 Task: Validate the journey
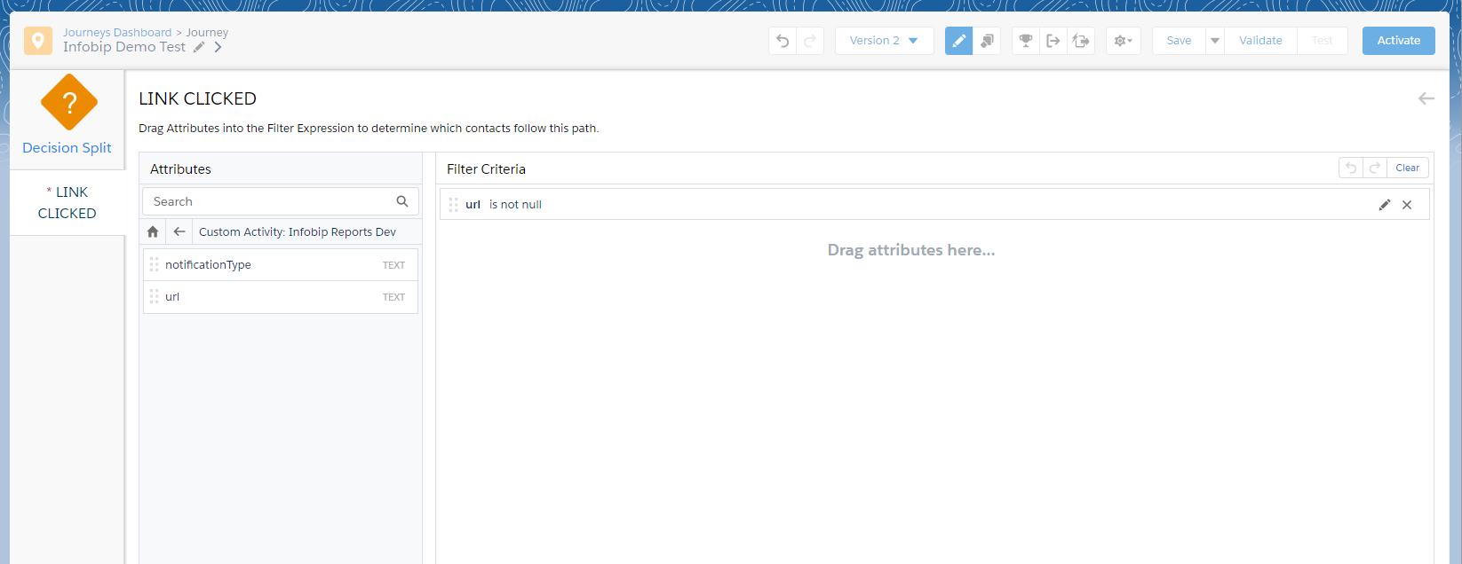[x=1260, y=41]
